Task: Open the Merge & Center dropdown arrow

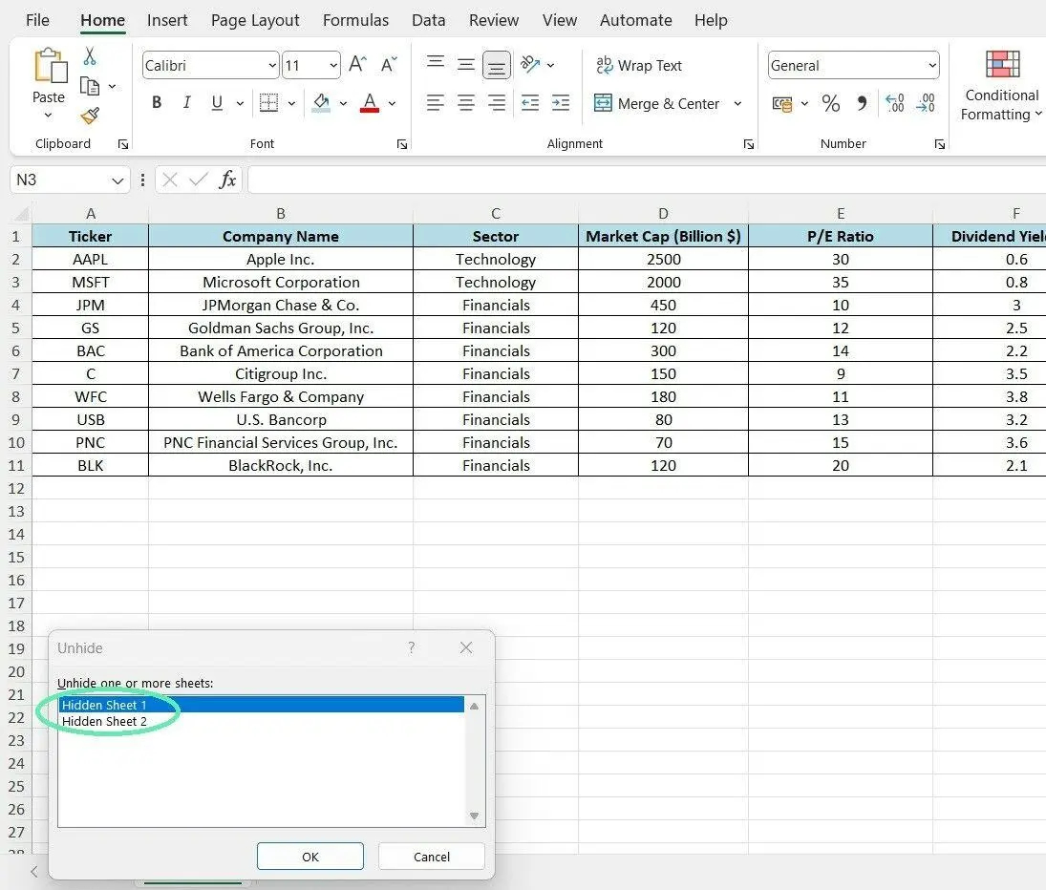Action: click(737, 103)
